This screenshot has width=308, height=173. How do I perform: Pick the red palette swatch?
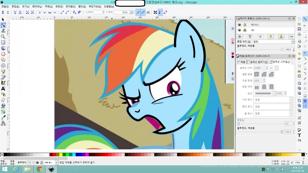click(x=54, y=155)
